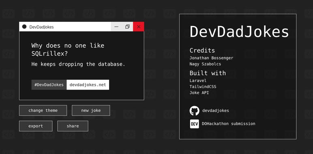Click the share button
The height and width of the screenshot is (154, 313).
(73, 126)
